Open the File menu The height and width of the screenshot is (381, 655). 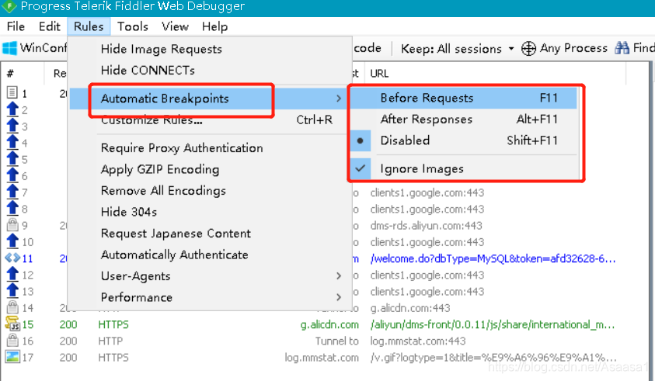click(16, 26)
